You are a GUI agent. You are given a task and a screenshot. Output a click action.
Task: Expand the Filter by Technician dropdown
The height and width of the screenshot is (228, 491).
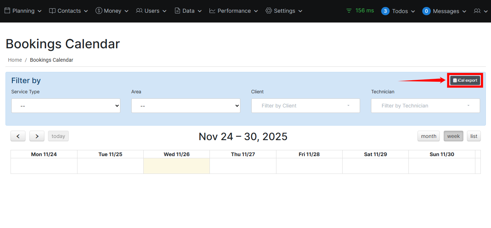pyautogui.click(x=425, y=106)
